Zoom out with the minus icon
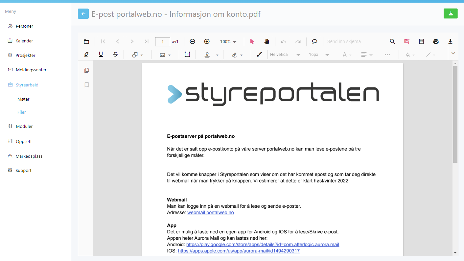The height and width of the screenshot is (261, 464). click(x=193, y=41)
